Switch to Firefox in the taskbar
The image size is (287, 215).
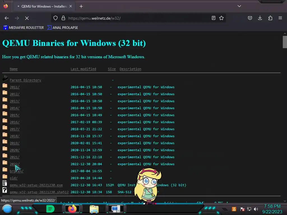[72, 209]
